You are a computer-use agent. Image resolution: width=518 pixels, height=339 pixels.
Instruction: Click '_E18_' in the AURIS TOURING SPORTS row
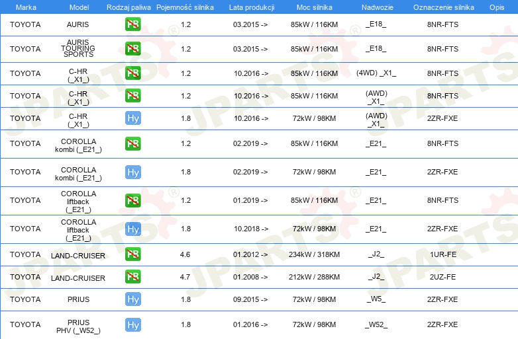376,48
